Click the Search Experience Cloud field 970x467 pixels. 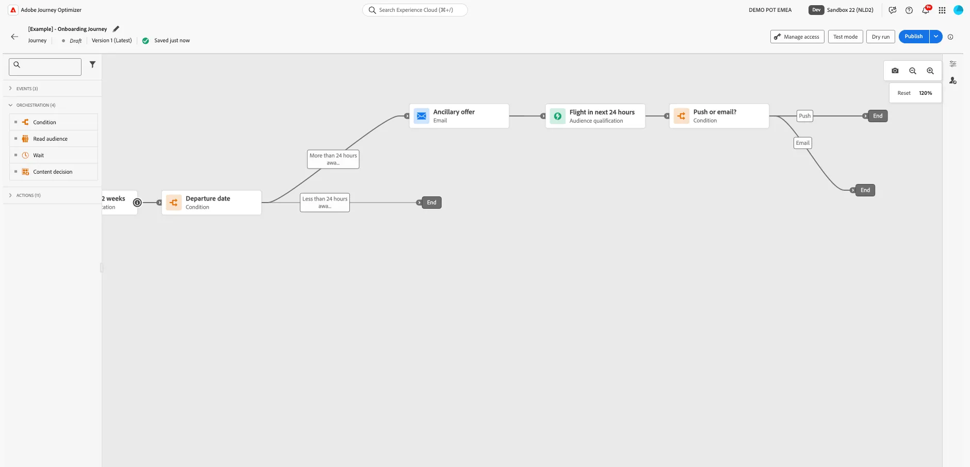[x=415, y=10]
